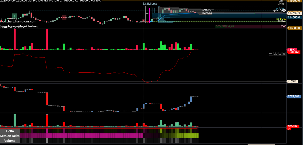Image resolution: width=303 pixels, height=145 pixels.
Task: Select the 114380.0 blue price label
Action: (x=295, y=17)
